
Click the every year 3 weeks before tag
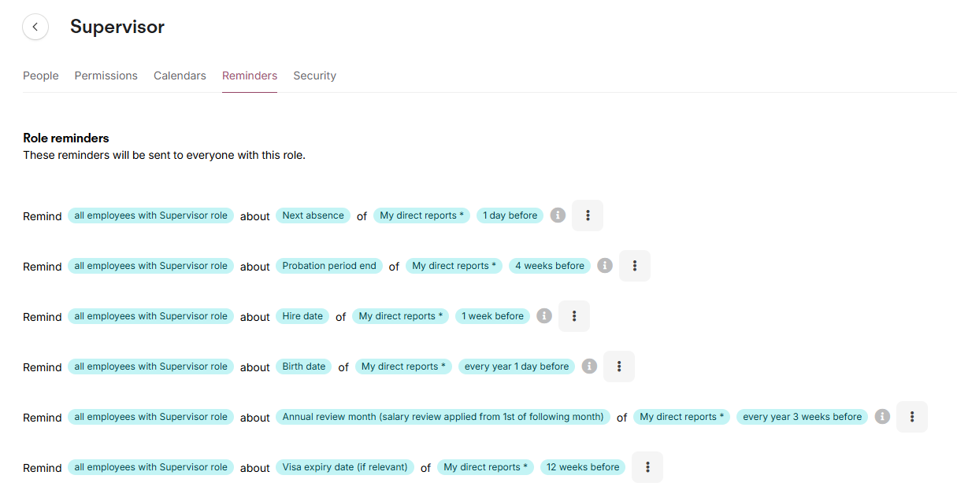tap(803, 417)
